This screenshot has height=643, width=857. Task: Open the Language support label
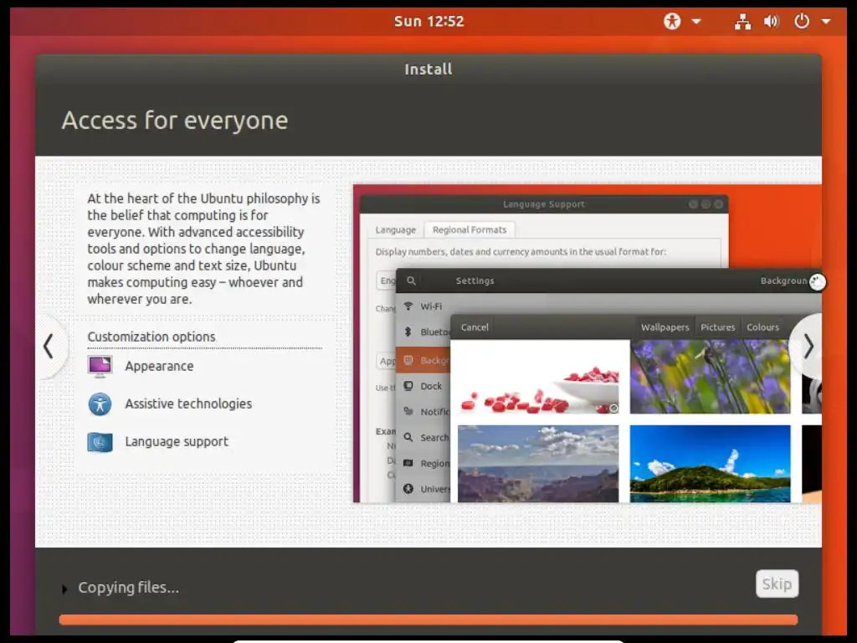coord(177,442)
